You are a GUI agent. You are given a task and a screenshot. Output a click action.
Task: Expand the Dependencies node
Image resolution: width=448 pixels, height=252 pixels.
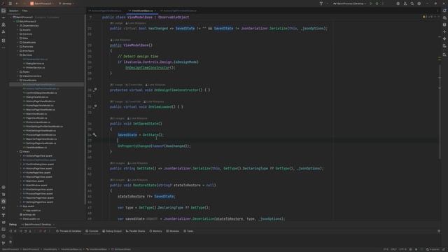(17, 26)
